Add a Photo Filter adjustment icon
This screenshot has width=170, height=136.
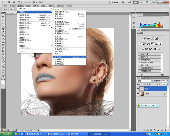click(156, 44)
